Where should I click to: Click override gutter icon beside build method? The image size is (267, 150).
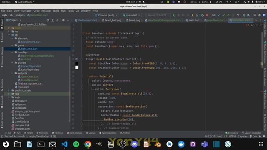[77, 59]
